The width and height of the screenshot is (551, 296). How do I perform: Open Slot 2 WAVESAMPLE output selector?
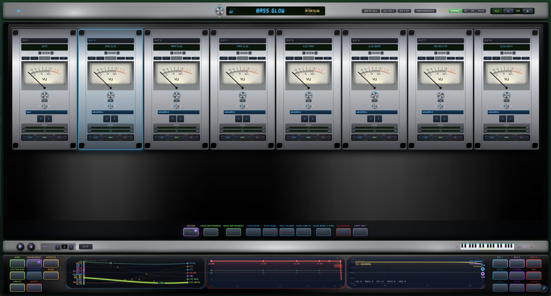pyautogui.click(x=113, y=112)
